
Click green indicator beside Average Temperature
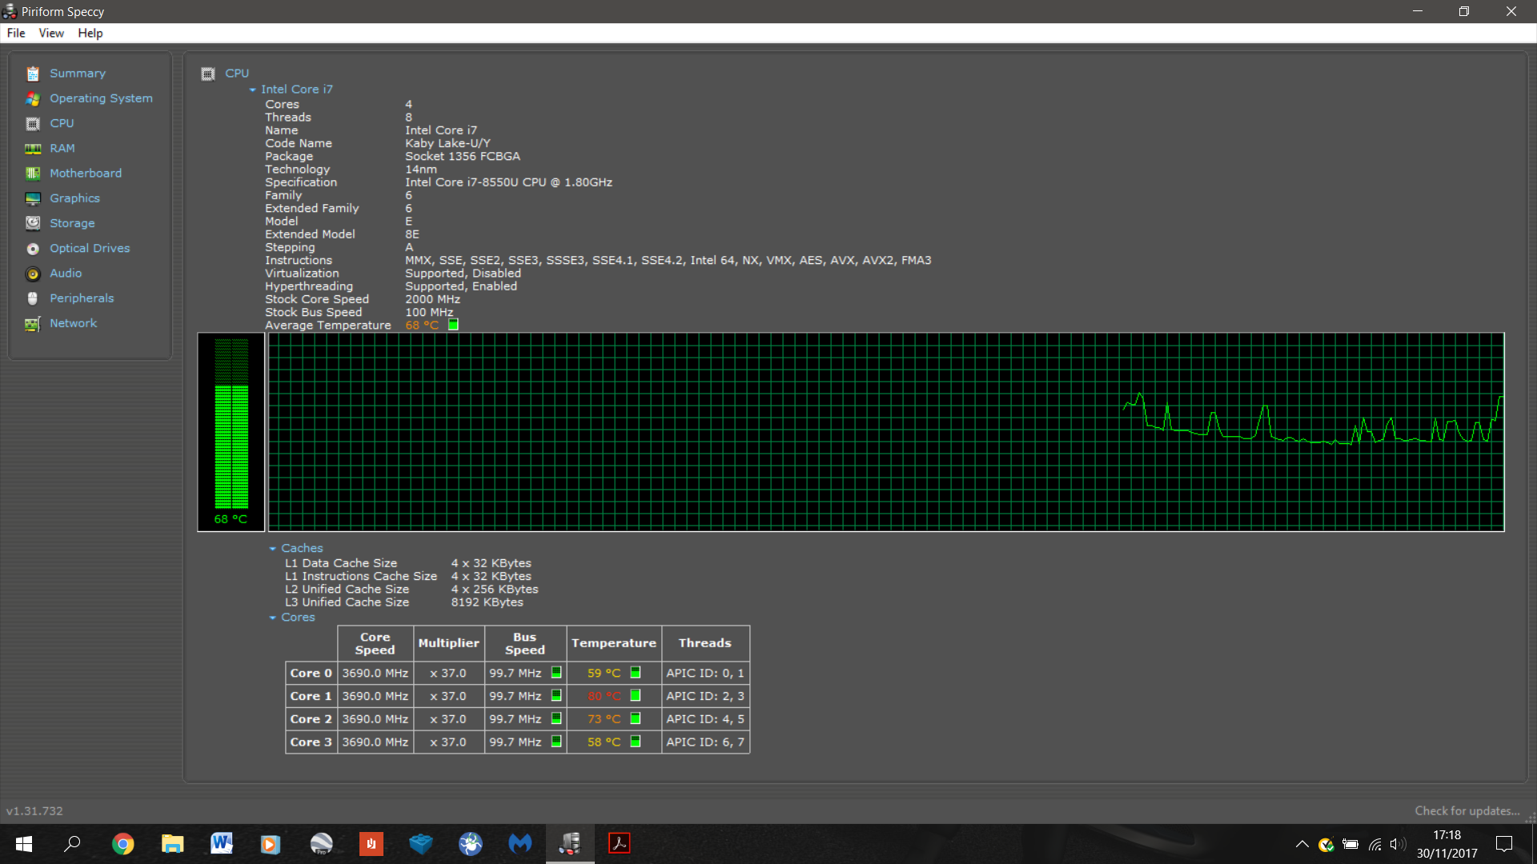(453, 325)
